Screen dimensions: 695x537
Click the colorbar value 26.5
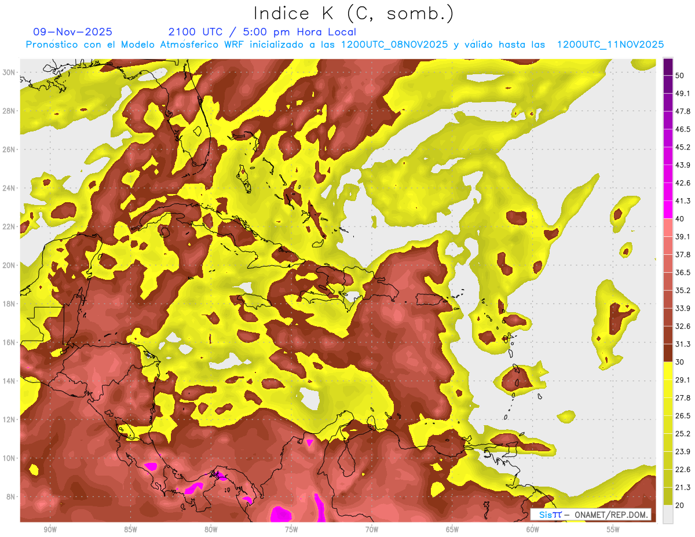tap(682, 416)
